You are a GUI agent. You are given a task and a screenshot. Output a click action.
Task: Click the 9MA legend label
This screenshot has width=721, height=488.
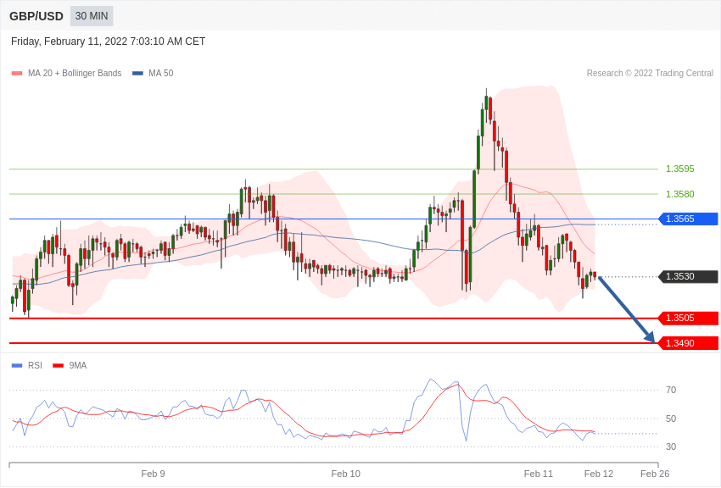(78, 365)
